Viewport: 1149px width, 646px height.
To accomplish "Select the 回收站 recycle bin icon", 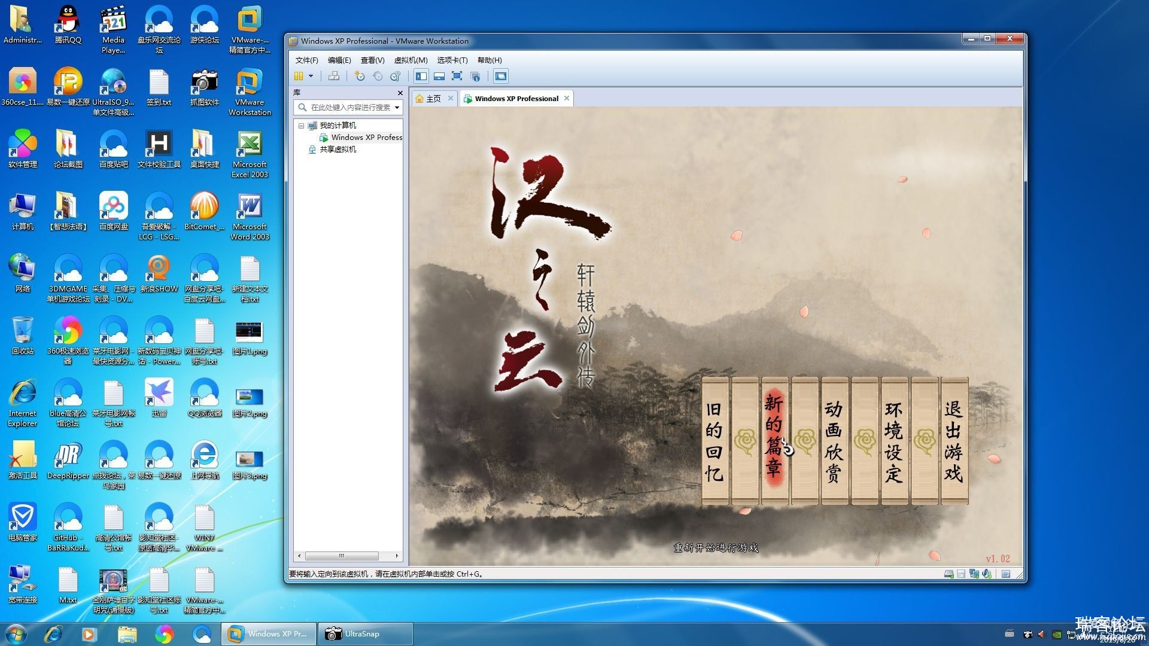I will (x=22, y=335).
